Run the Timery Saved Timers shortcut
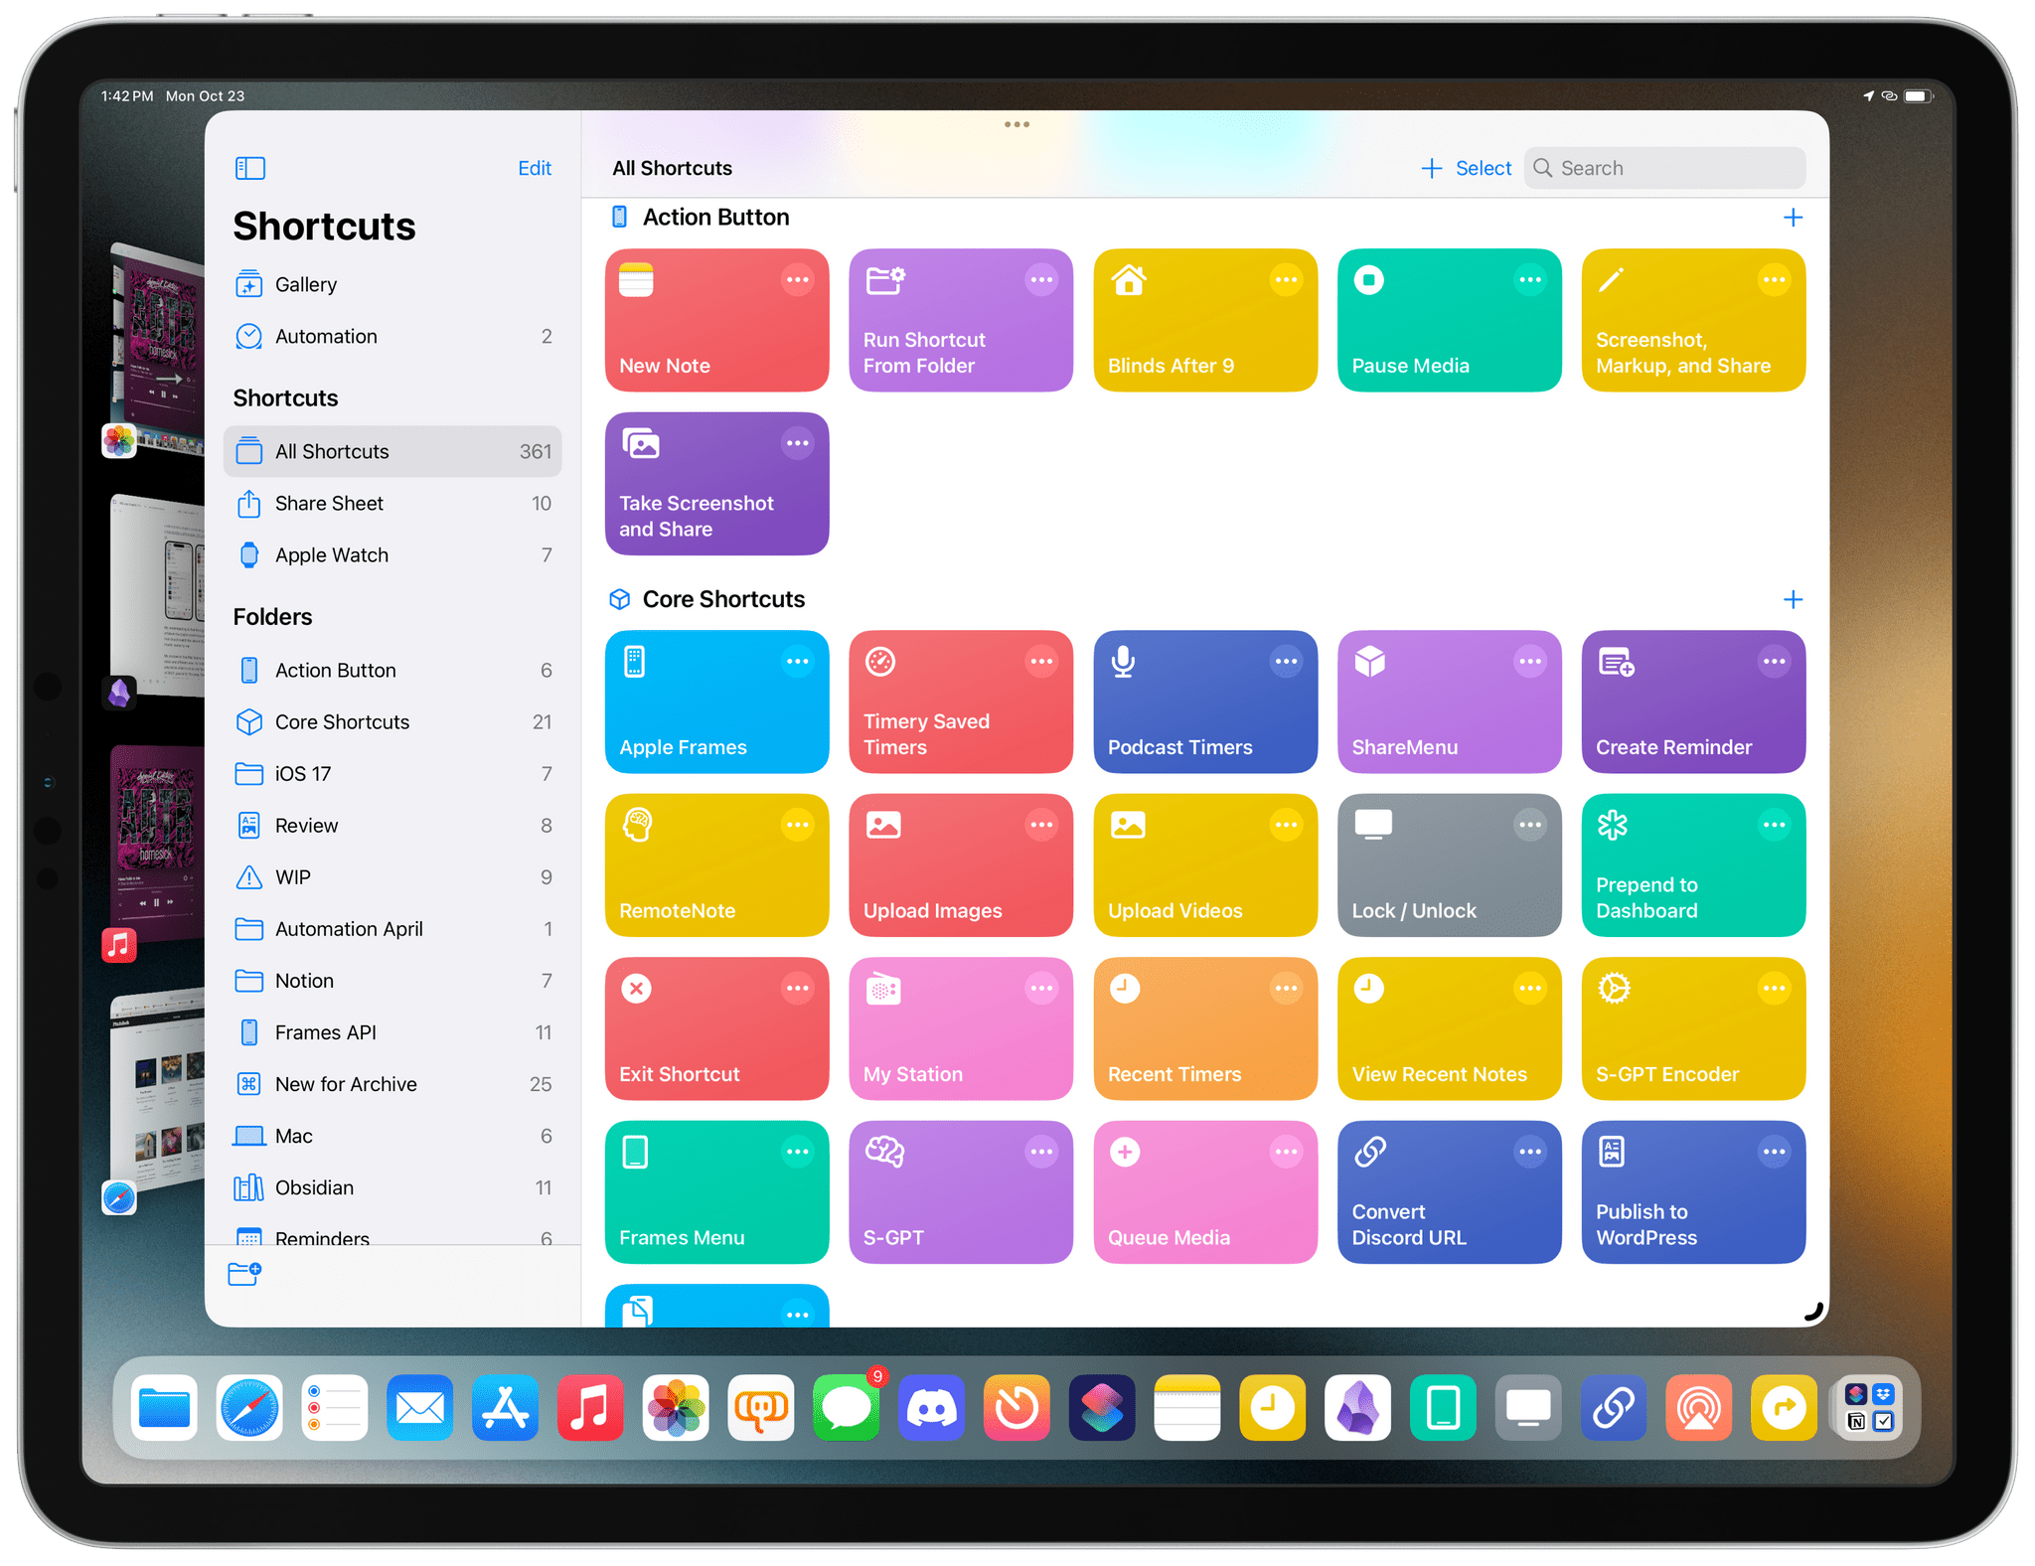2035x1566 pixels. tap(961, 702)
